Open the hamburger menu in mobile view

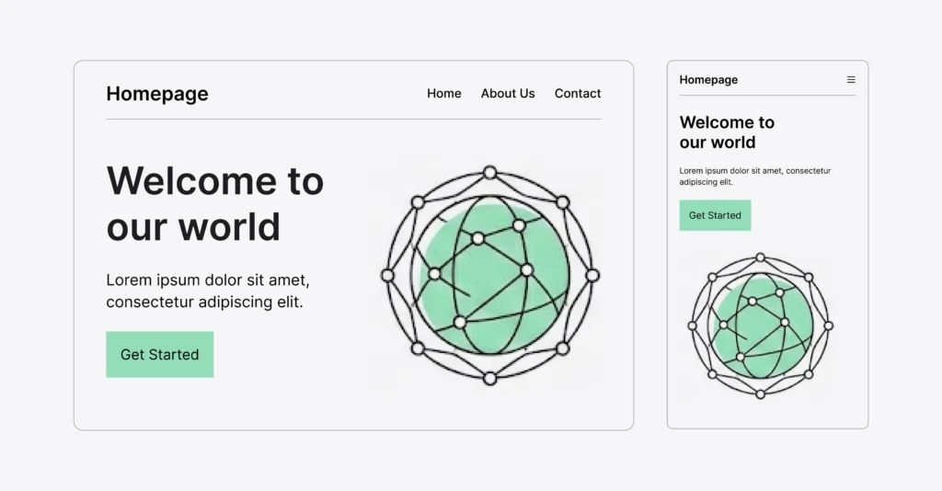point(851,80)
